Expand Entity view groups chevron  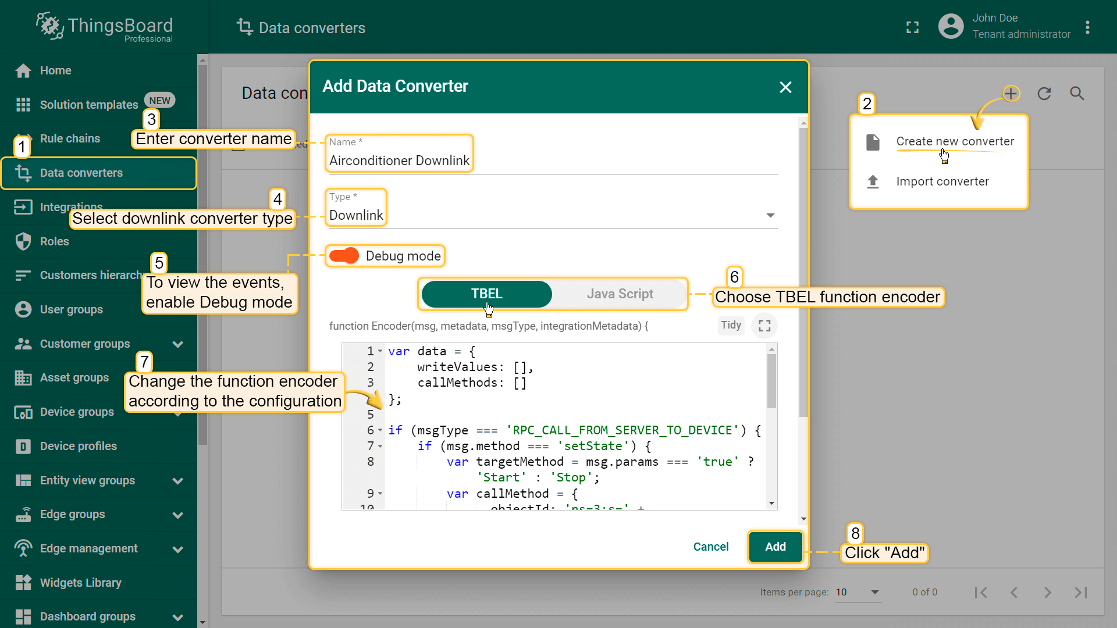[x=178, y=481]
